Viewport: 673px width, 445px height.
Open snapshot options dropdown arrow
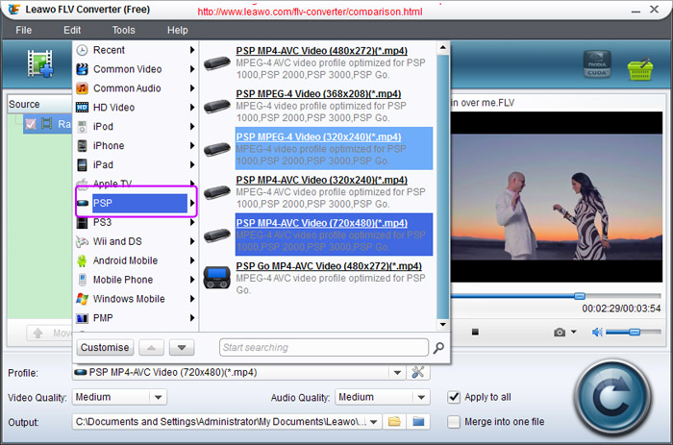point(573,332)
